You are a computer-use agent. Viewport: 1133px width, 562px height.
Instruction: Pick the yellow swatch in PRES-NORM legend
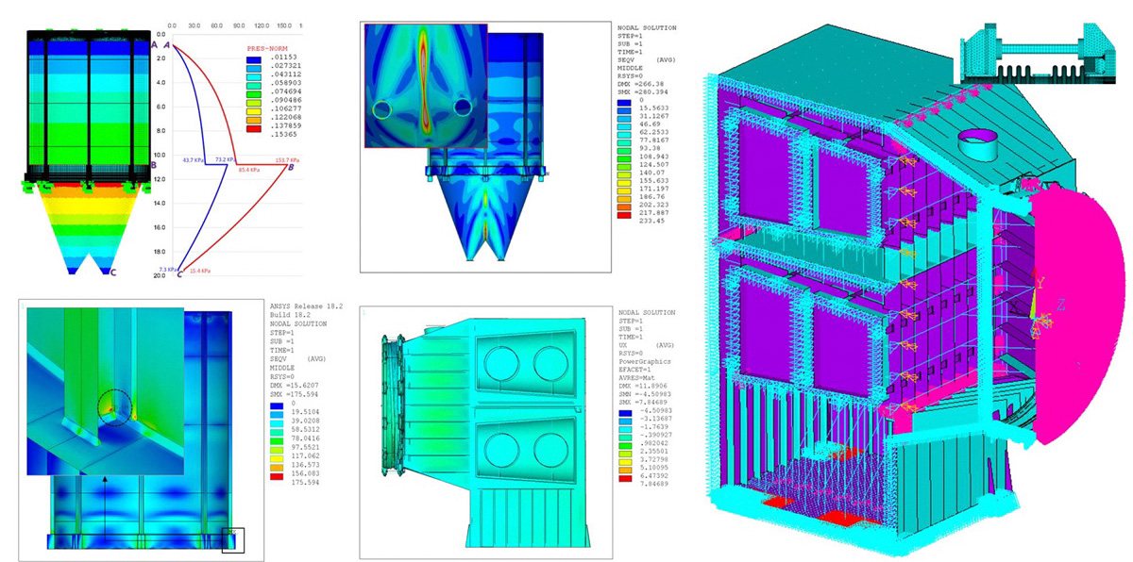[x=254, y=111]
